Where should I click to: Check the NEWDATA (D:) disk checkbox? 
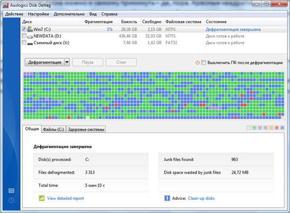pos(24,35)
